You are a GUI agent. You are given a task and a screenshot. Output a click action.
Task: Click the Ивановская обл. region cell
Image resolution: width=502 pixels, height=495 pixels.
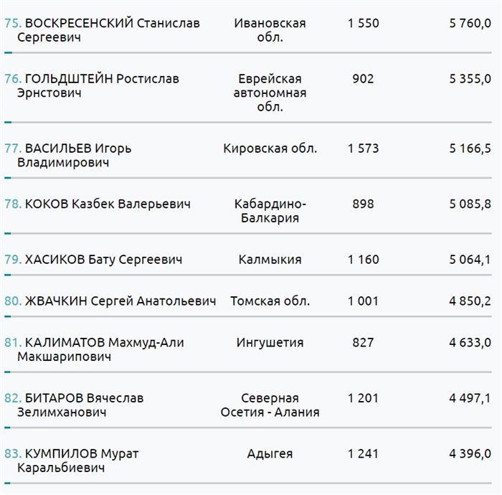coord(270,30)
